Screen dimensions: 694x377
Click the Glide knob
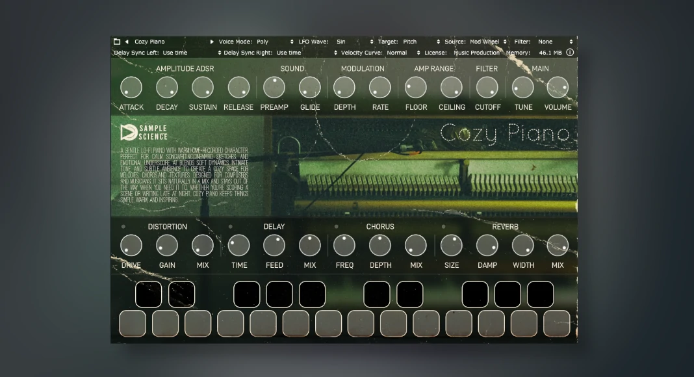310,87
